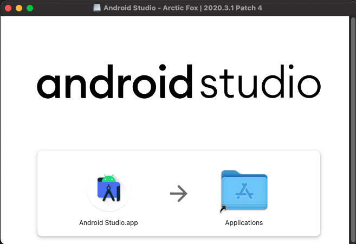356x244 pixels.
Task: Click the disk icon in the title bar
Action: [x=97, y=8]
